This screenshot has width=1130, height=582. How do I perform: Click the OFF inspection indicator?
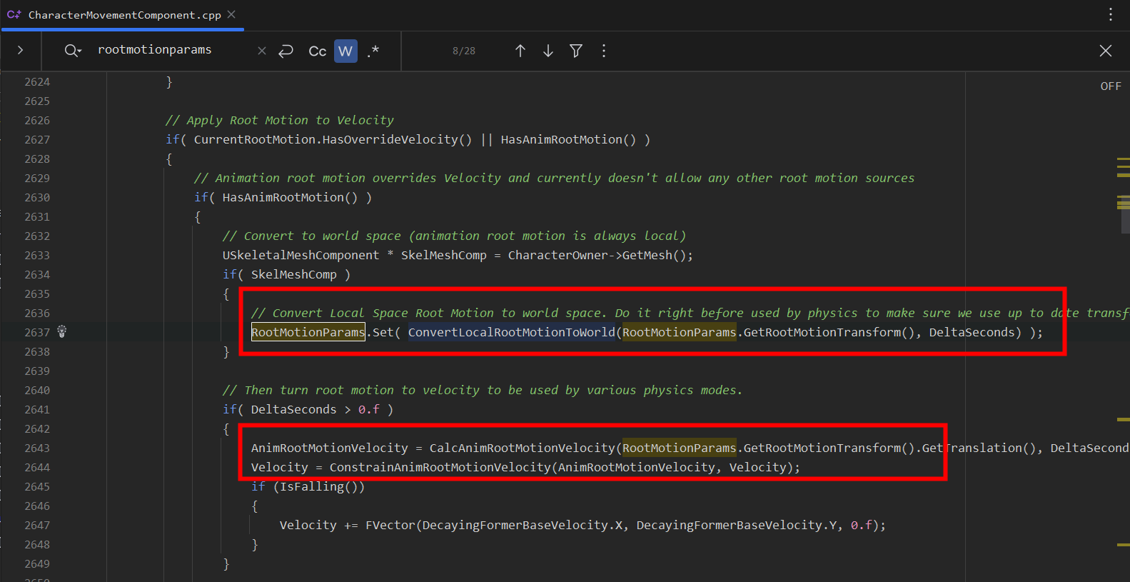(1111, 86)
